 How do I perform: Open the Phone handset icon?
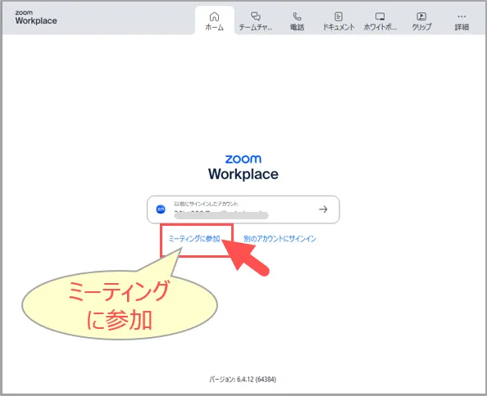pos(297,16)
